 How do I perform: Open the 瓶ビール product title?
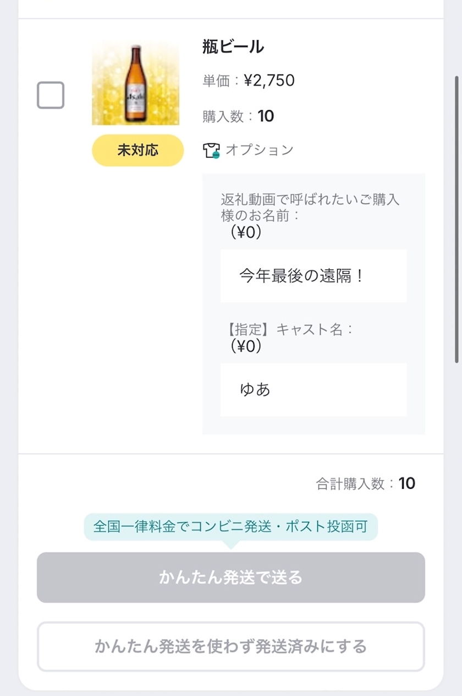pos(233,47)
